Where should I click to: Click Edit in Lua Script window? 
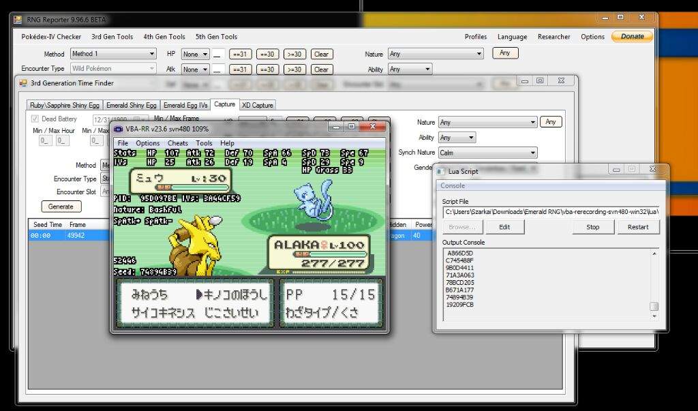(x=504, y=227)
